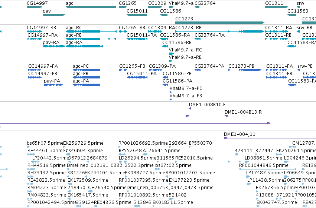Select the CG1311-PB protein glyph
Viewport: 316px width, 208px height.
point(277,77)
